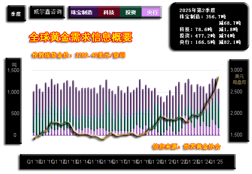Click the Q1 '25 timeline label
This screenshot has height=174, width=252.
(216, 162)
